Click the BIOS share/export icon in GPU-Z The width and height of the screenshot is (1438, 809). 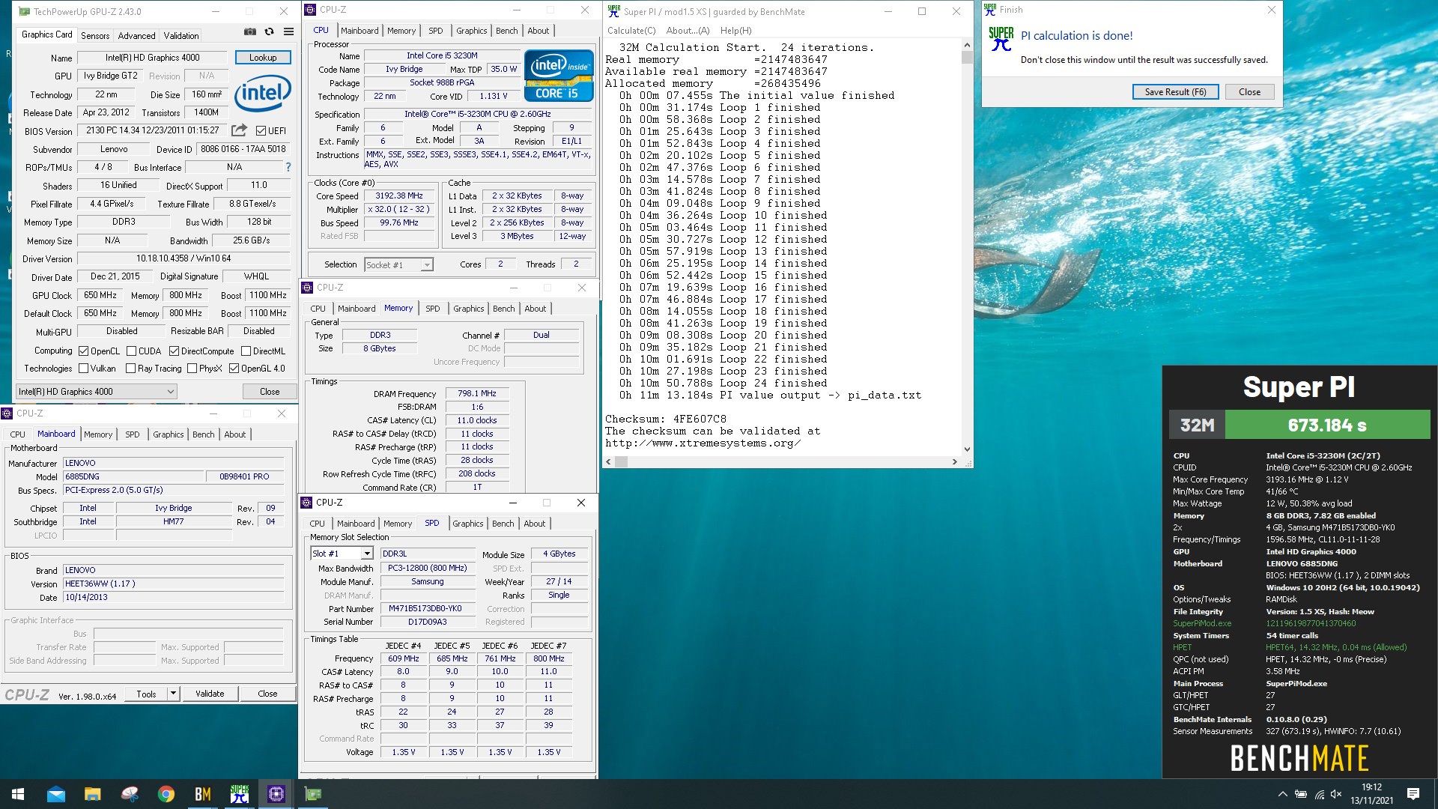click(x=239, y=130)
